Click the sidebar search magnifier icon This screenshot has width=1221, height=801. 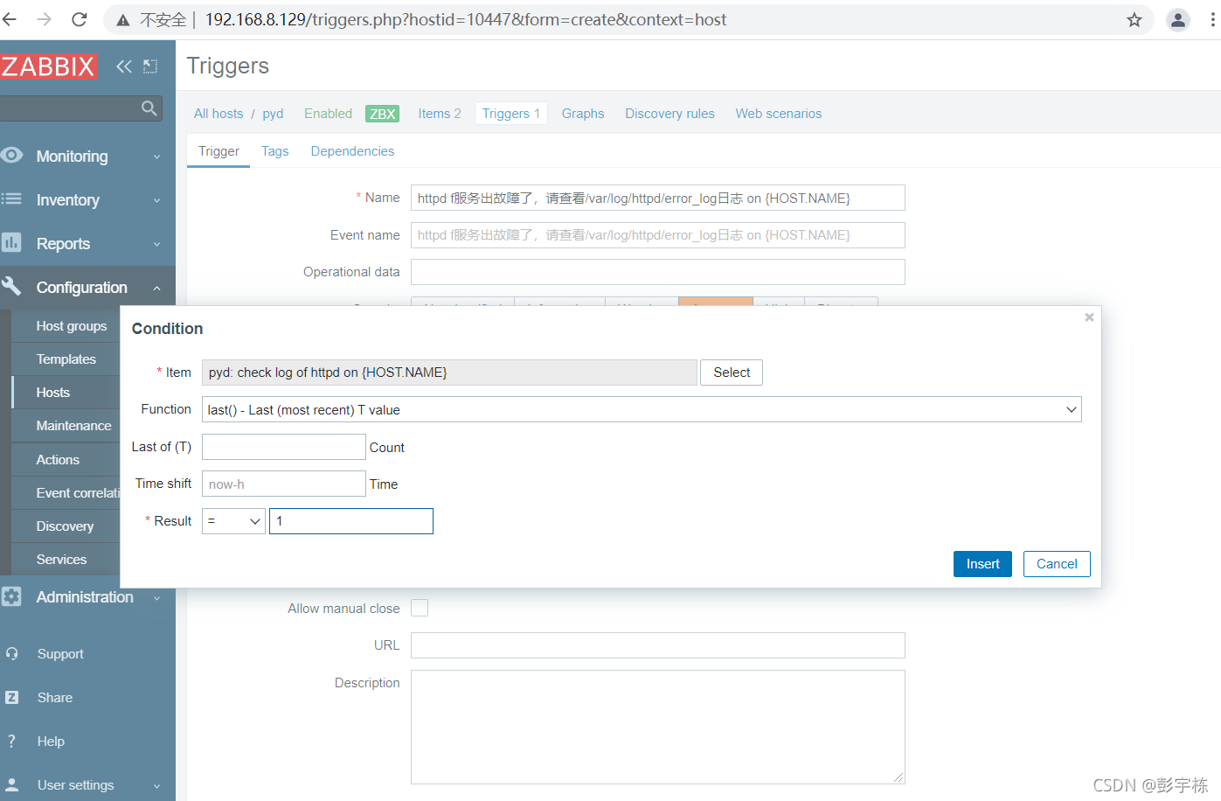point(149,108)
